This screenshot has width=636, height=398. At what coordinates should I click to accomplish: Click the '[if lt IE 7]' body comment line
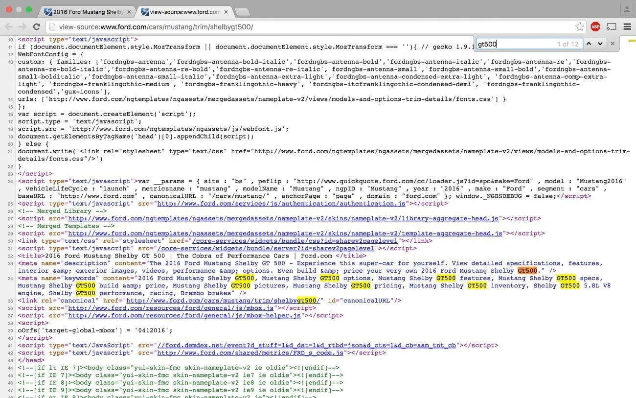(179, 368)
